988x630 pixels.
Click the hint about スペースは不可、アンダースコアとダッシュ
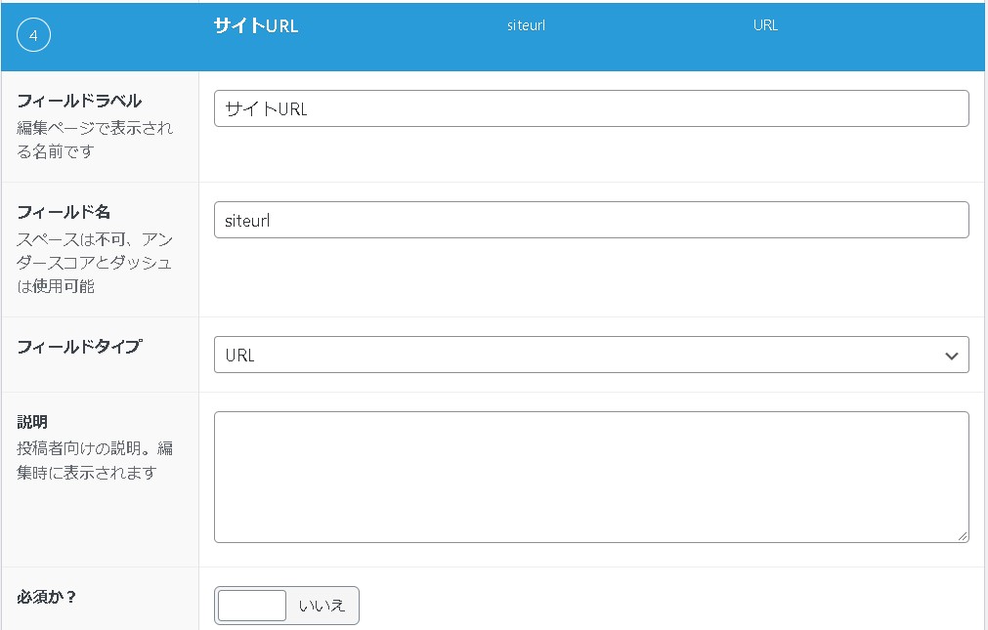click(x=95, y=263)
